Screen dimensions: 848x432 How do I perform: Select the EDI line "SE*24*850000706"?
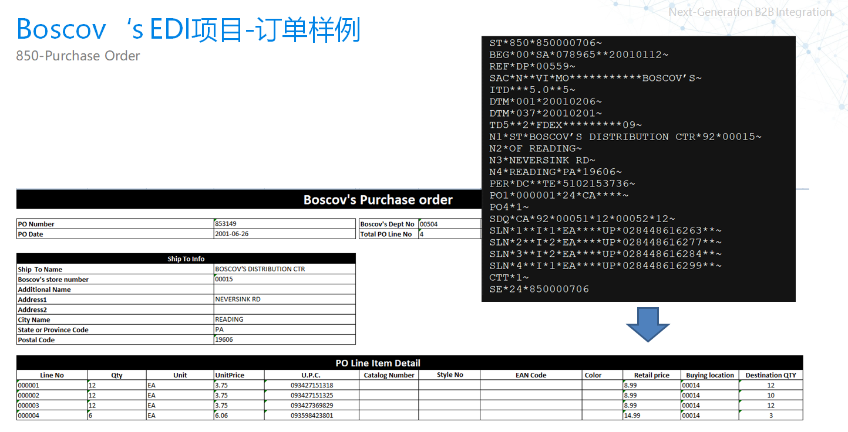(x=539, y=289)
